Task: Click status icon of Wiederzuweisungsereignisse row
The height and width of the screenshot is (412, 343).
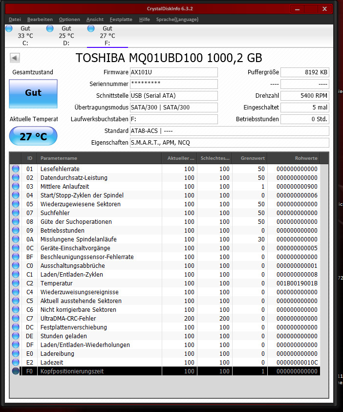Action: point(16,292)
